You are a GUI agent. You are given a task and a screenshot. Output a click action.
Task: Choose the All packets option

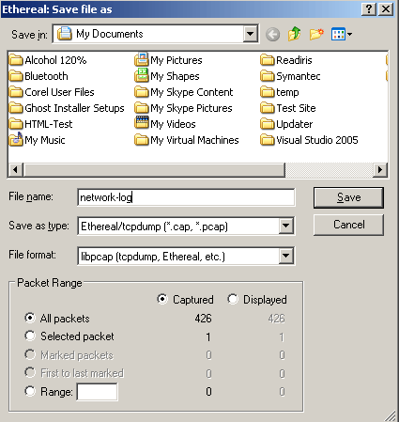coord(30,318)
